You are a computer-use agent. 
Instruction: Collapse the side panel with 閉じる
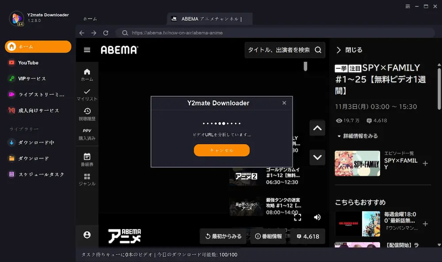click(349, 50)
